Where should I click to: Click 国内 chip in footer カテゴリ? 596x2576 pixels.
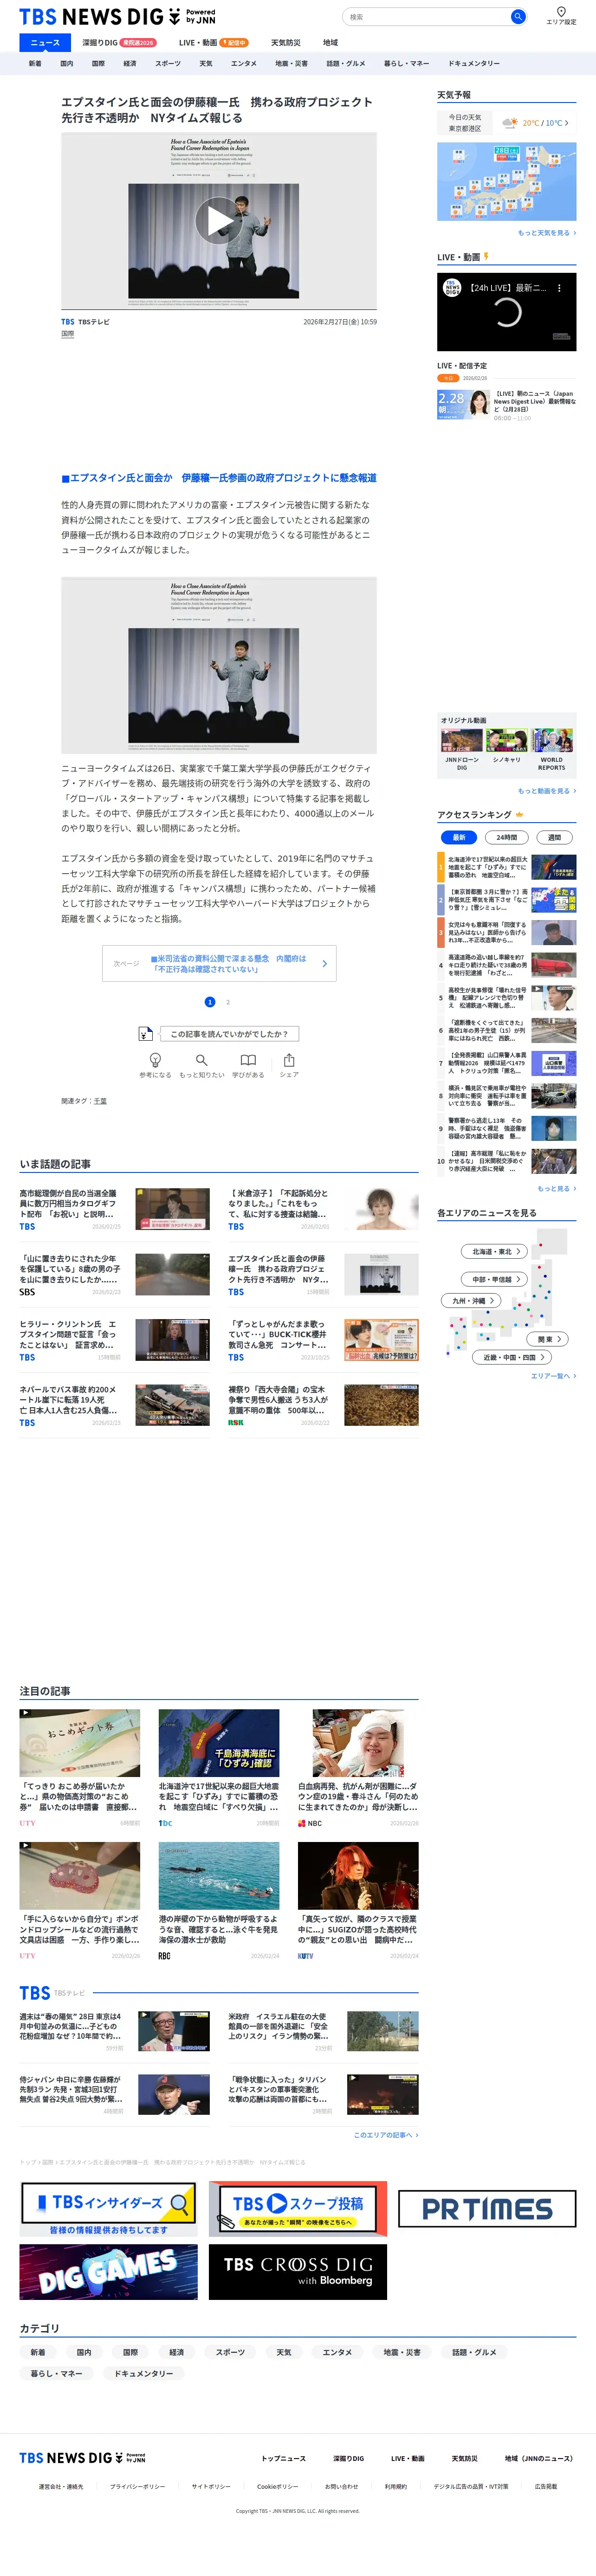point(84,2352)
